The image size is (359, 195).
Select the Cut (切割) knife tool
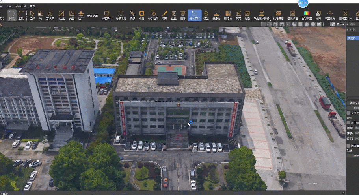(x=165, y=15)
